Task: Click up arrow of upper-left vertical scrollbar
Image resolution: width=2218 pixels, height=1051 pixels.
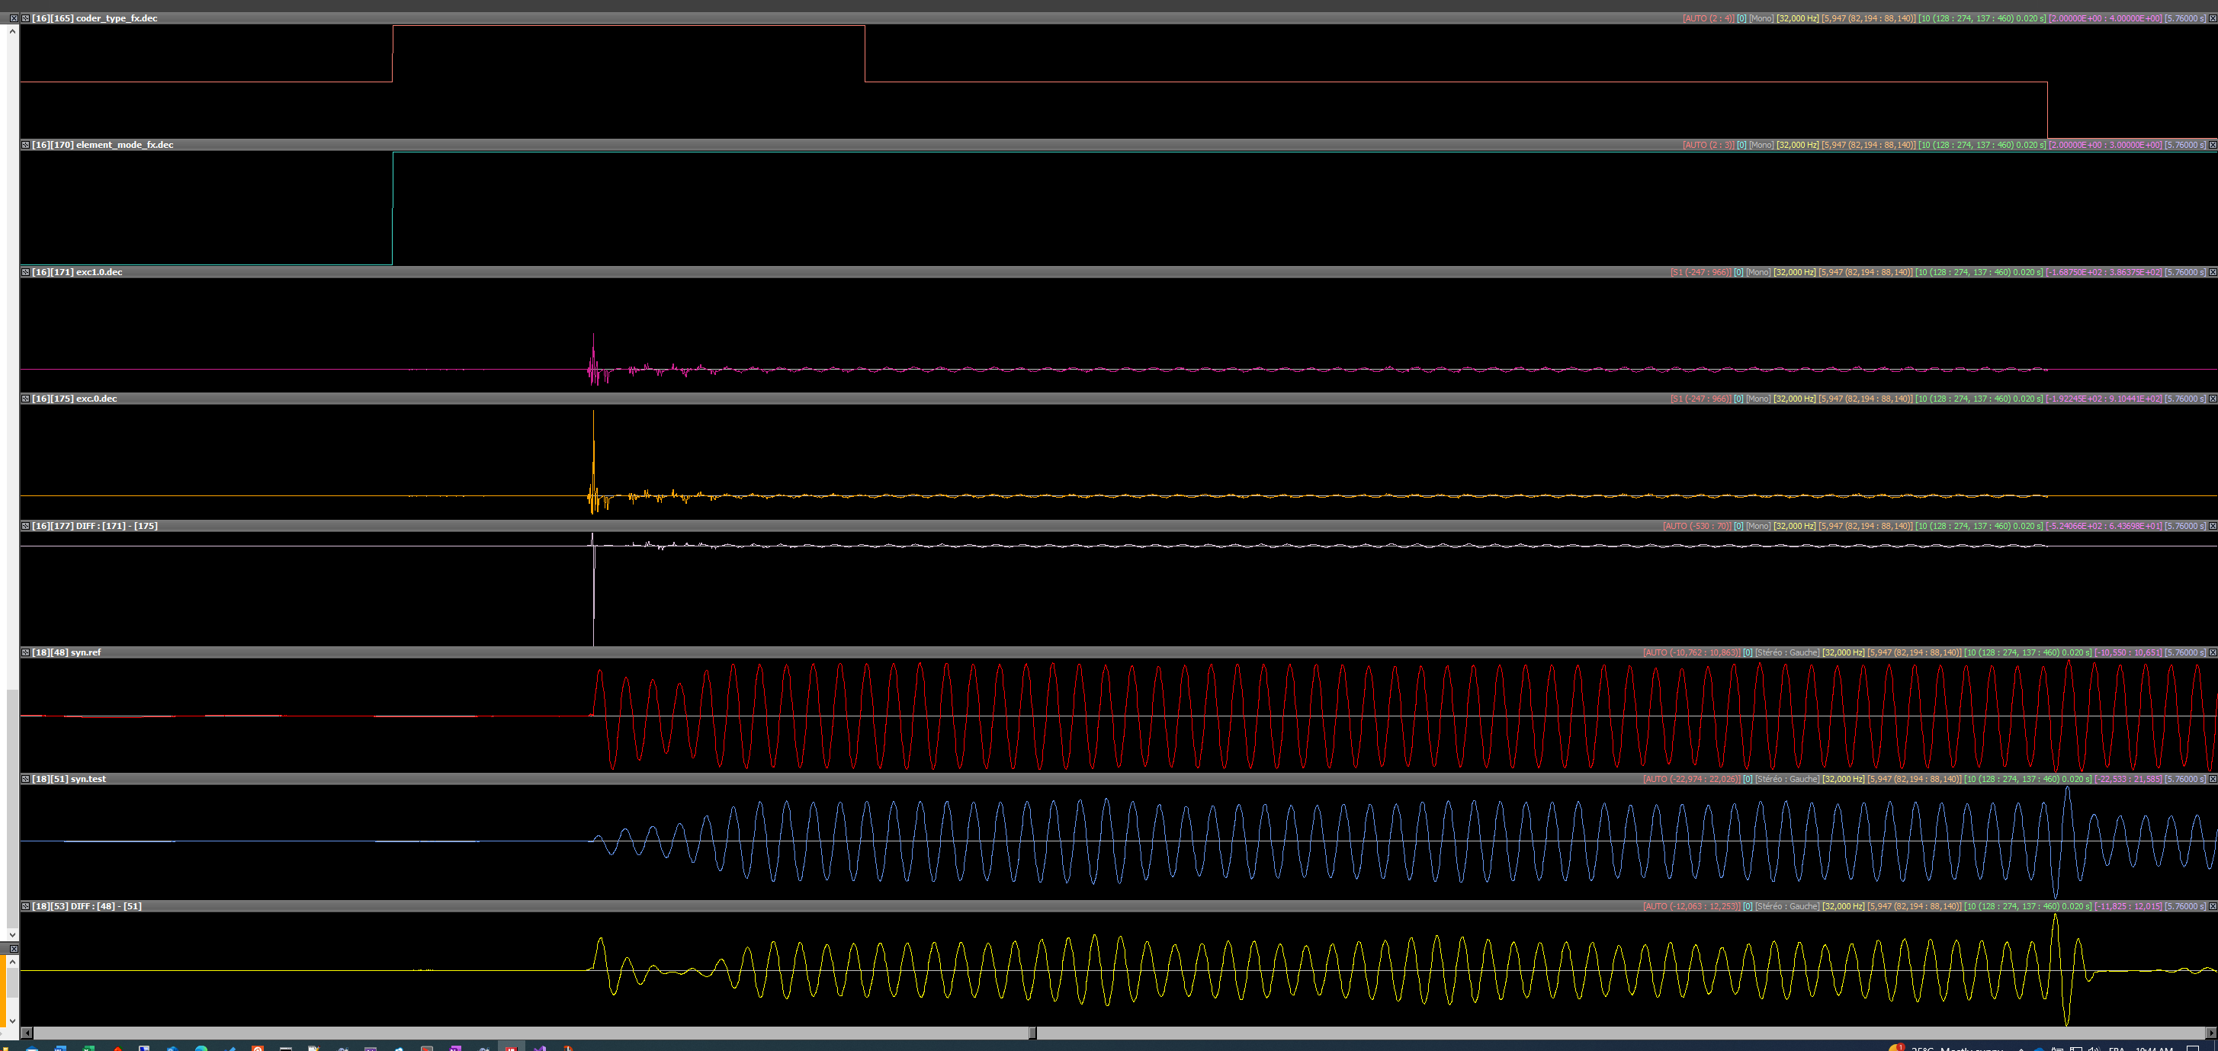Action: click(12, 31)
